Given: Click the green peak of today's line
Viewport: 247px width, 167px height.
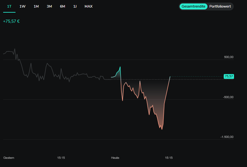Looking at the screenshot, I should [x=120, y=67].
